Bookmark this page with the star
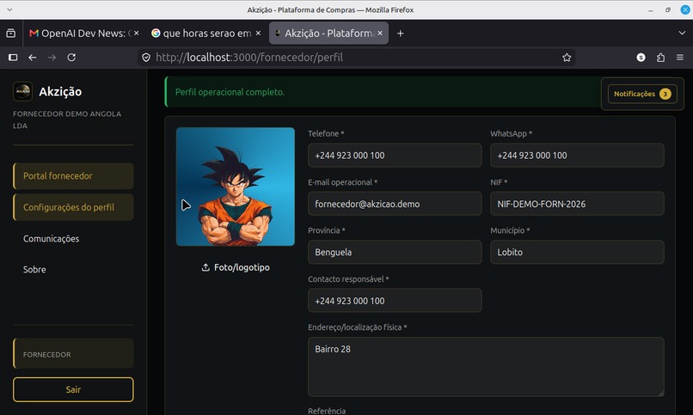The width and height of the screenshot is (693, 415). point(567,58)
